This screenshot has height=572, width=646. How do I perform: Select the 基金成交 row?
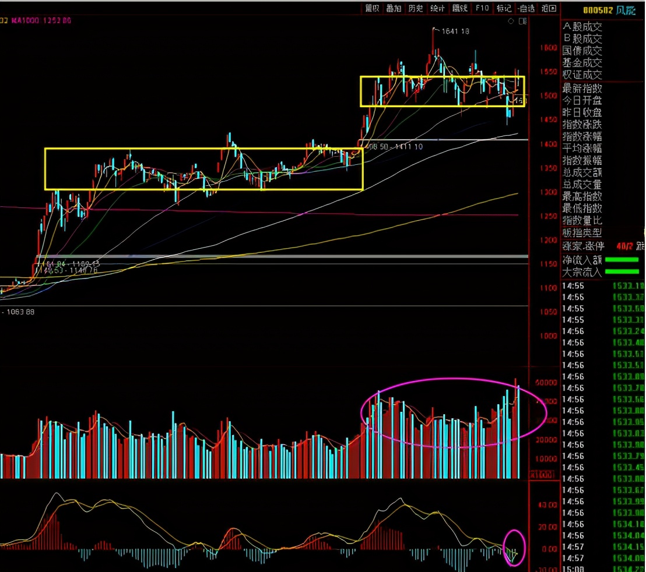pyautogui.click(x=582, y=62)
